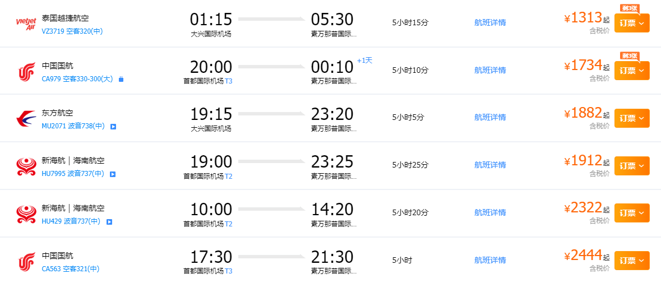Image resolution: width=661 pixels, height=283 pixels.
Task: Expand 订票 dropdown for the ¥1313 flight
Action: click(x=632, y=23)
